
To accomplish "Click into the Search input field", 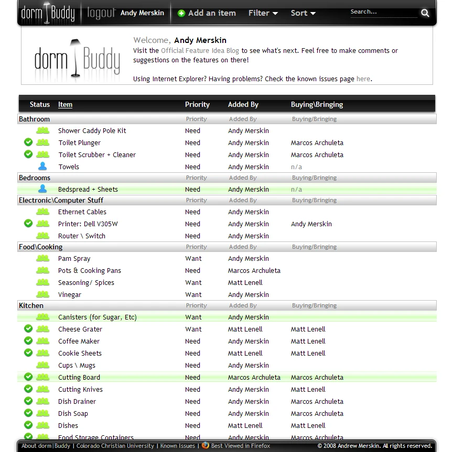I will pyautogui.click(x=383, y=12).
